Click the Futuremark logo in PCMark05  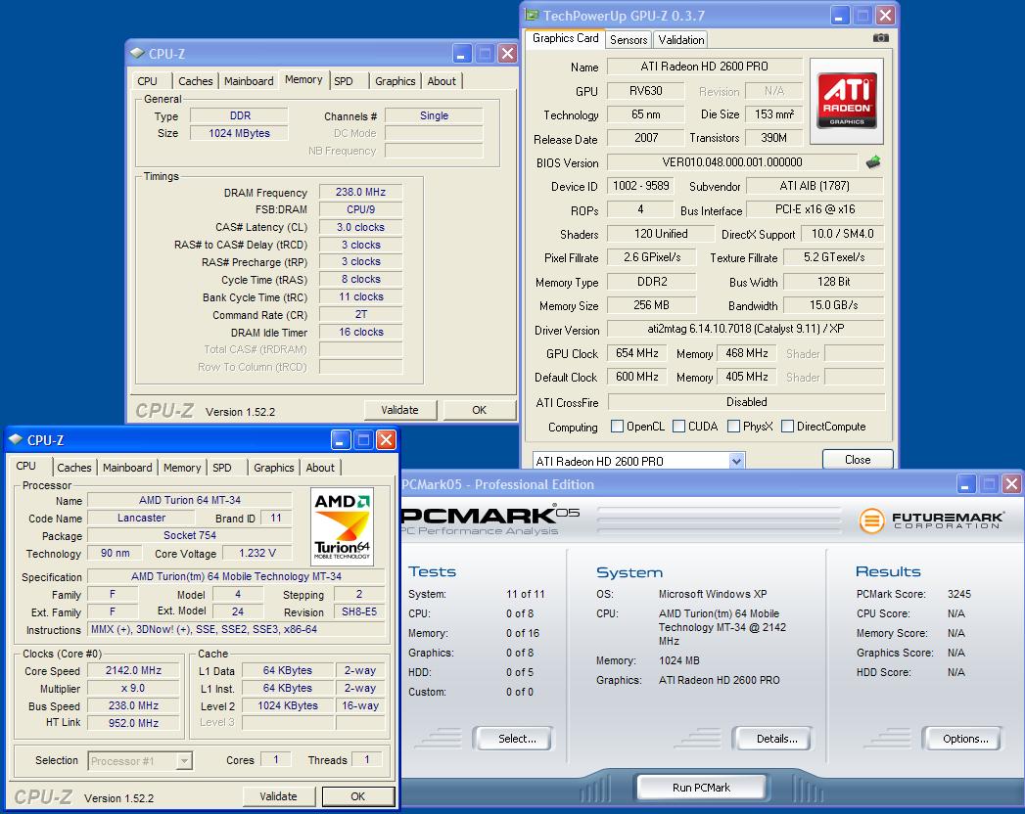point(931,520)
